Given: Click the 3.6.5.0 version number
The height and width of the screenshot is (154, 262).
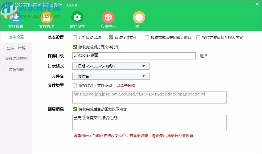Looking at the screenshot, I should (71, 5).
